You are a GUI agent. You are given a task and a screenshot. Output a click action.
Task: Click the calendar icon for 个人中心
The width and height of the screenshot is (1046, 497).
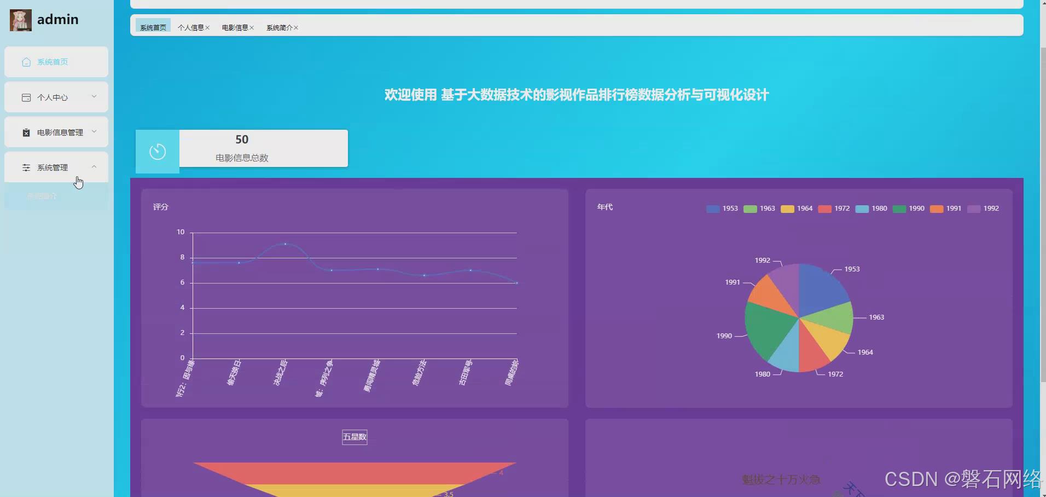(x=26, y=97)
